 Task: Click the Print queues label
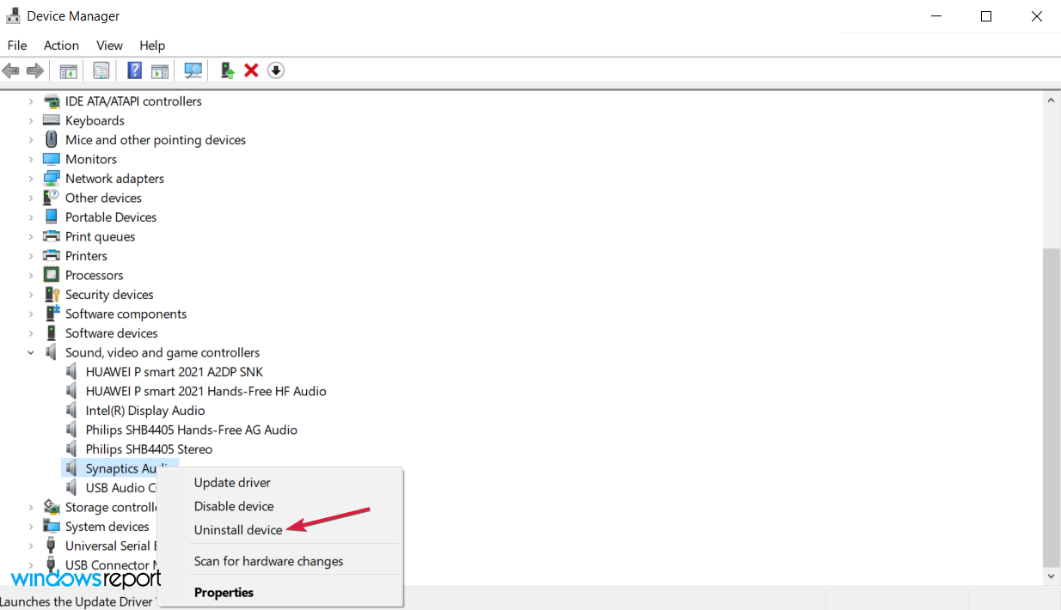(x=101, y=236)
